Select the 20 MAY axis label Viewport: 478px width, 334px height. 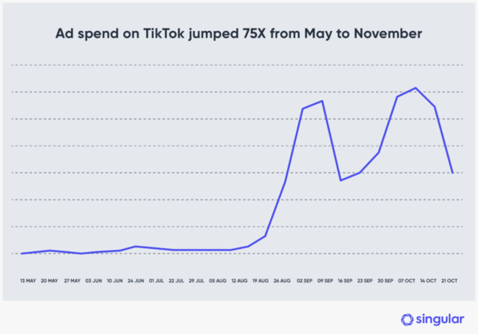(x=49, y=281)
